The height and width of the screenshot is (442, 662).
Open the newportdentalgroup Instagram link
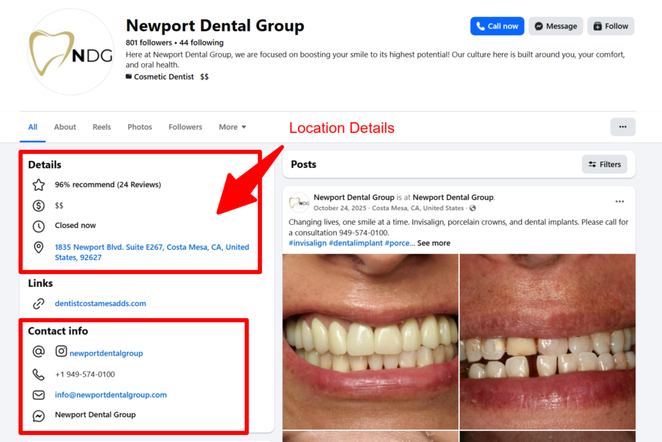point(106,353)
